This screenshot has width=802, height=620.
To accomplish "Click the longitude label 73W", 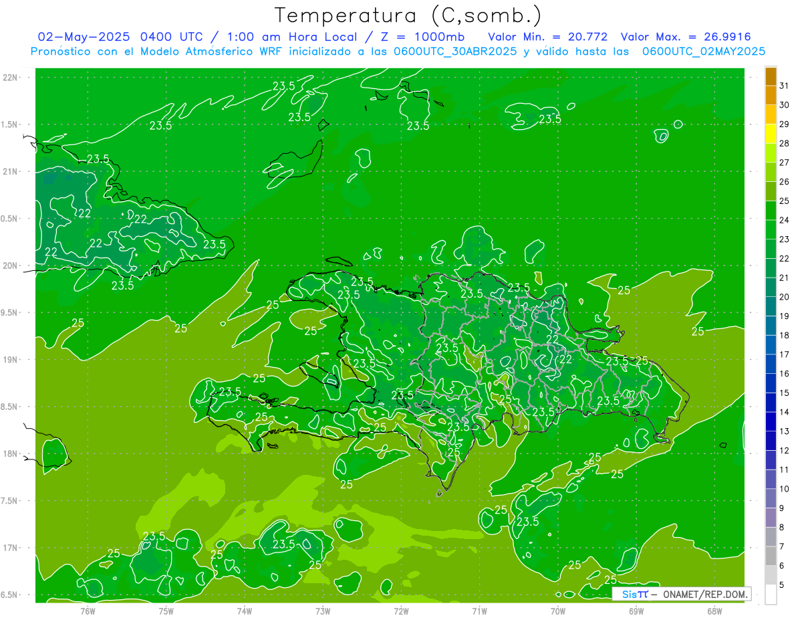I will point(323,611).
